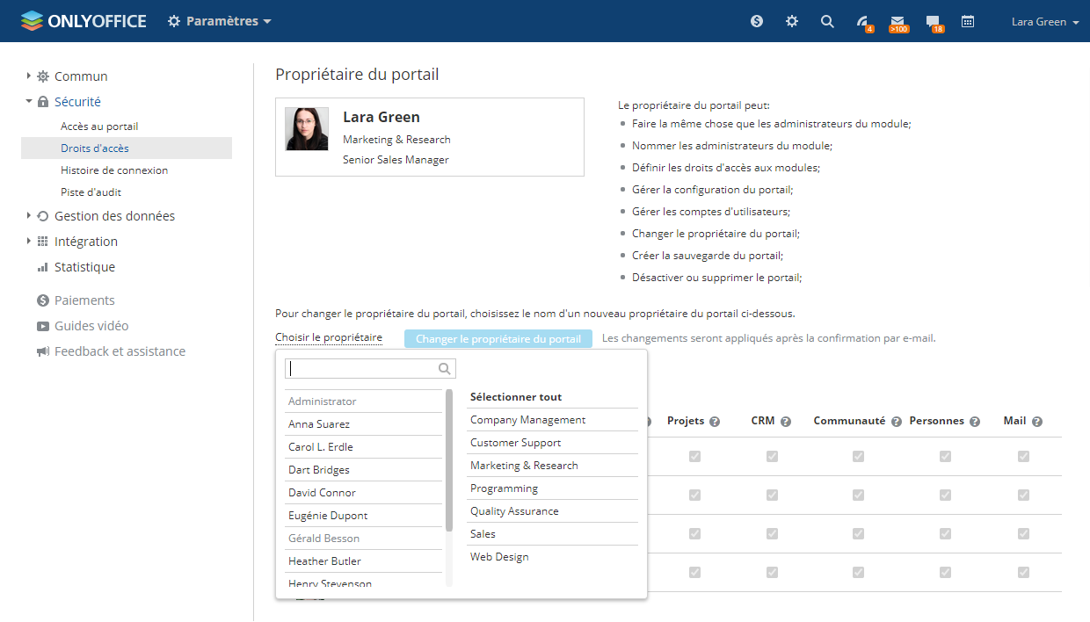Click the dollar icon beside Paiements
This screenshot has width=1090, height=622.
click(x=43, y=300)
